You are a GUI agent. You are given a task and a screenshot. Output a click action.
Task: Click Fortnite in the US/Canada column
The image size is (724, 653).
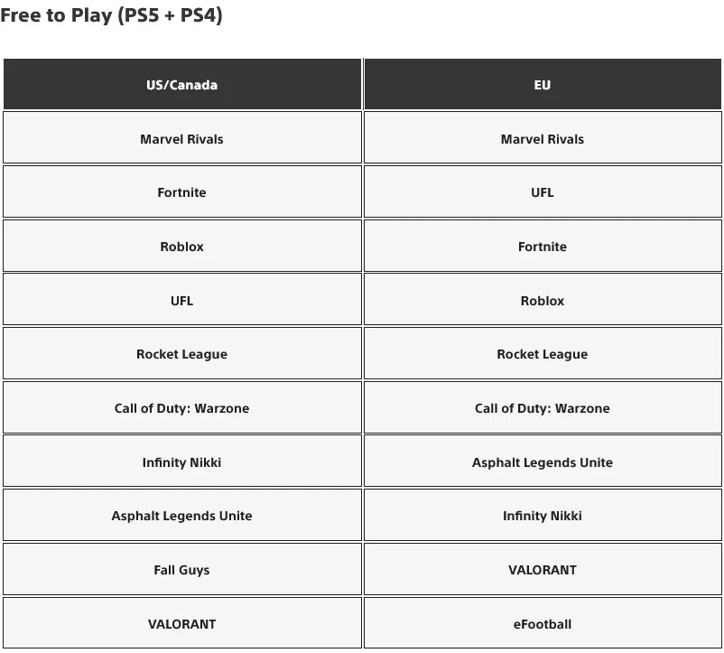click(182, 191)
